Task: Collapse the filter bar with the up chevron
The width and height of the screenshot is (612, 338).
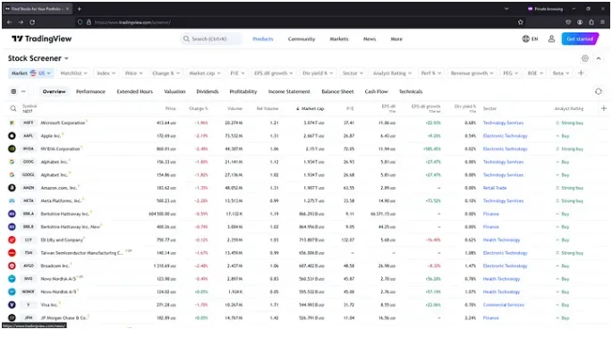Action: tap(599, 58)
